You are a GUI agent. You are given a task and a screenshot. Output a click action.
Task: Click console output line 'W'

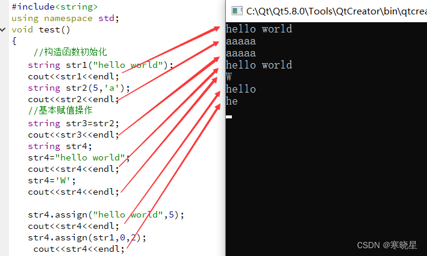click(x=229, y=77)
